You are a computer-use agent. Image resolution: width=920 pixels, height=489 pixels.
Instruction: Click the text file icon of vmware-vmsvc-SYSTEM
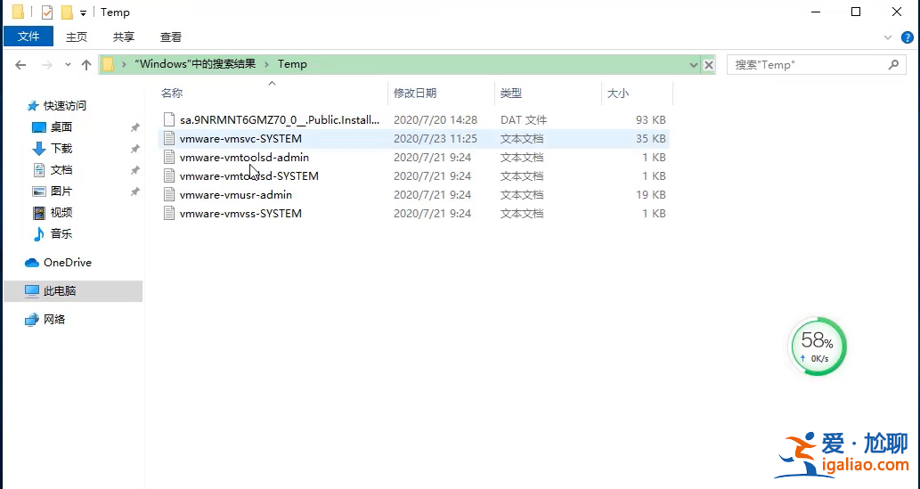click(169, 139)
